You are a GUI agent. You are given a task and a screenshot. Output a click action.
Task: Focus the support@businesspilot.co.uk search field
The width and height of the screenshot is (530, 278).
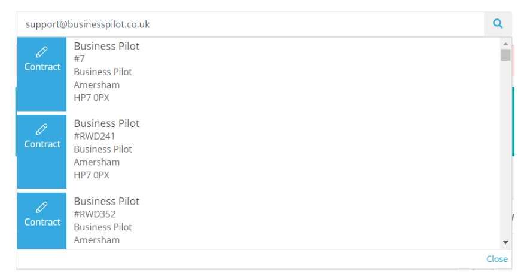[251, 24]
